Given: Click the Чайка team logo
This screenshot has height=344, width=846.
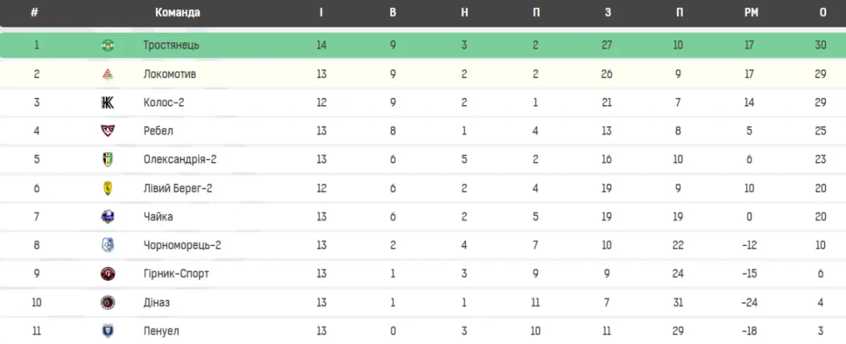Looking at the screenshot, I should [107, 216].
